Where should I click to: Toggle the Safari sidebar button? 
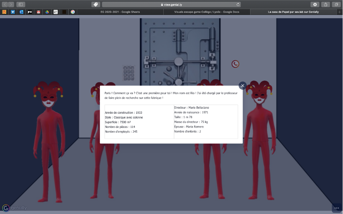[x=21, y=4]
